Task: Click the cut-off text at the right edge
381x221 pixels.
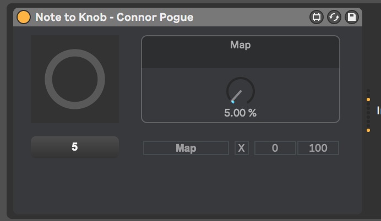Action: 378,110
